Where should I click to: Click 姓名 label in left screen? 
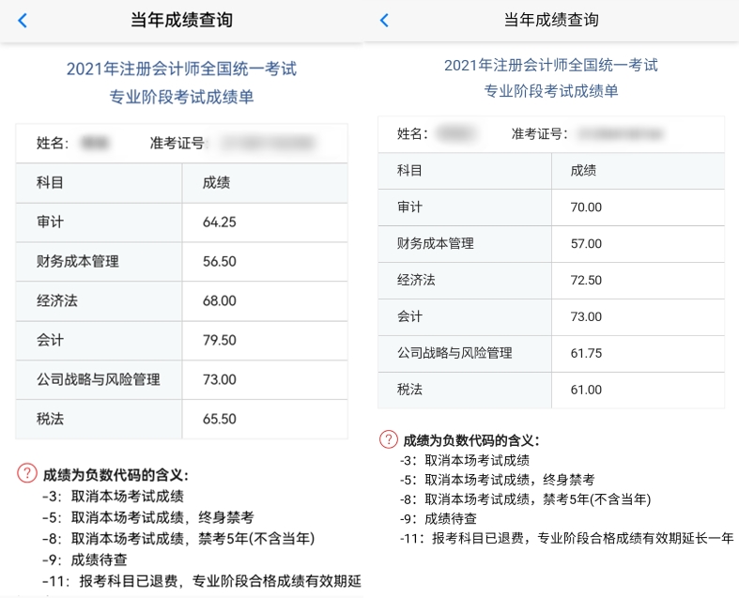pos(53,143)
